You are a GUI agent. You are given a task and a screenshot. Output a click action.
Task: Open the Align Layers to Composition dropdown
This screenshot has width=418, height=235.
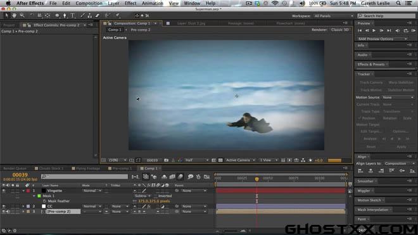399,163
